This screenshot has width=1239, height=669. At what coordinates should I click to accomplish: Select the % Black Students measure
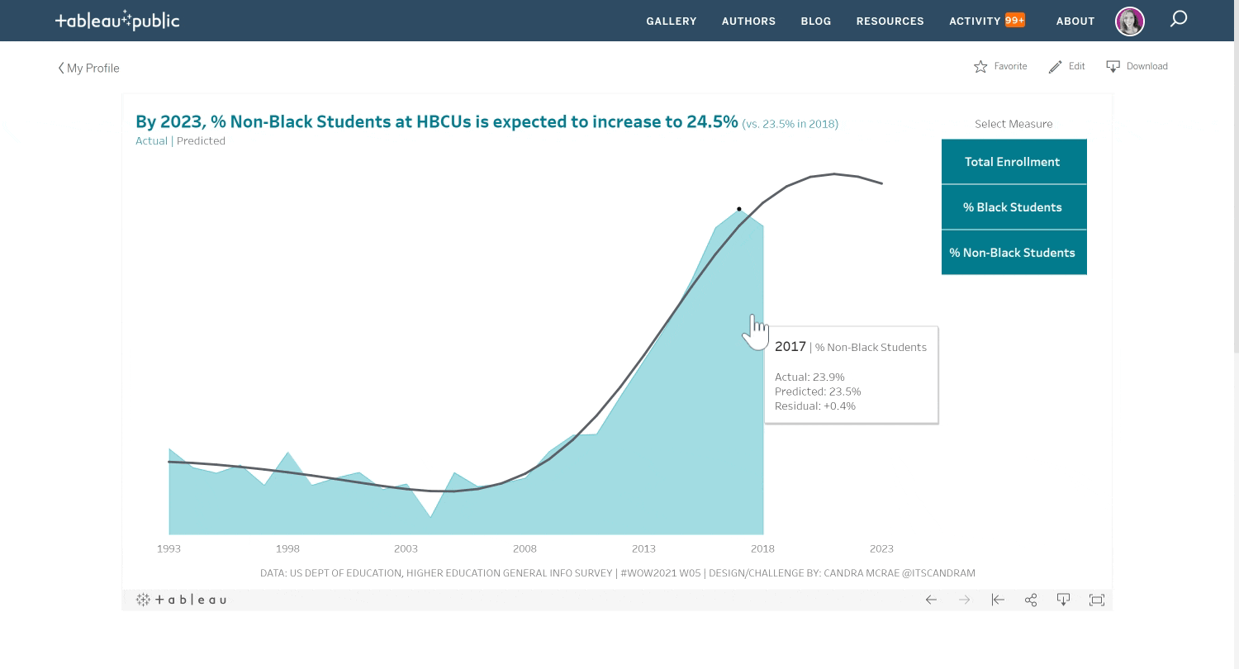pyautogui.click(x=1014, y=207)
